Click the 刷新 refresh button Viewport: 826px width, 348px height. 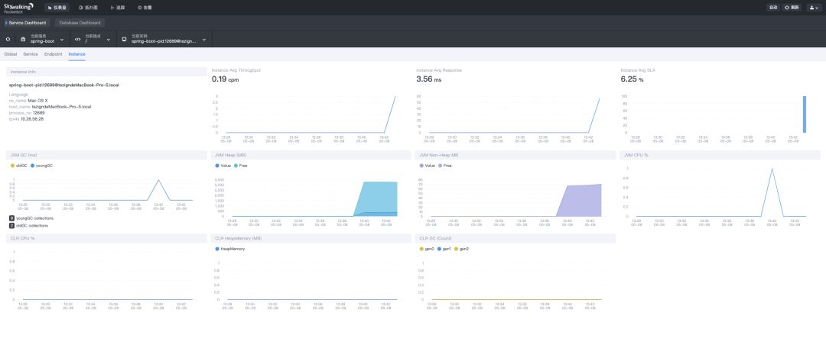(792, 8)
